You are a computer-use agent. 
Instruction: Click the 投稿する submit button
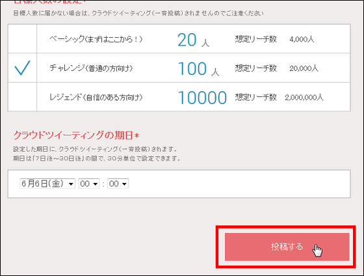tap(287, 247)
